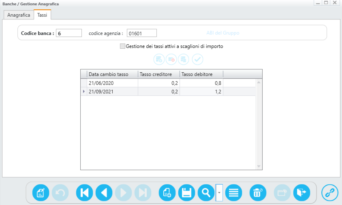Expand the dropdown arrow next to search
Viewport: 342px width, 205px height.
(x=219, y=192)
